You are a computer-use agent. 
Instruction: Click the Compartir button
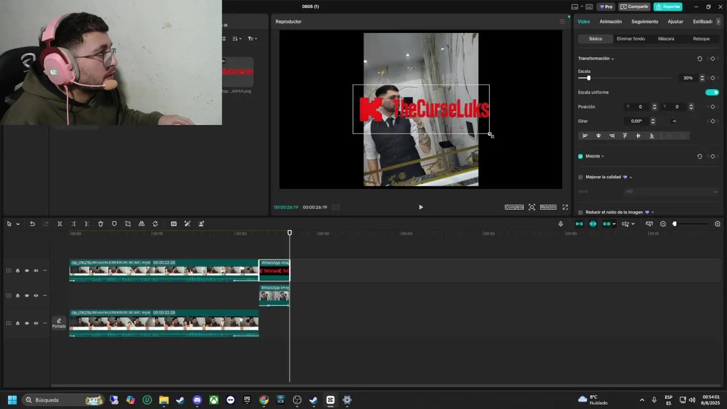634,7
